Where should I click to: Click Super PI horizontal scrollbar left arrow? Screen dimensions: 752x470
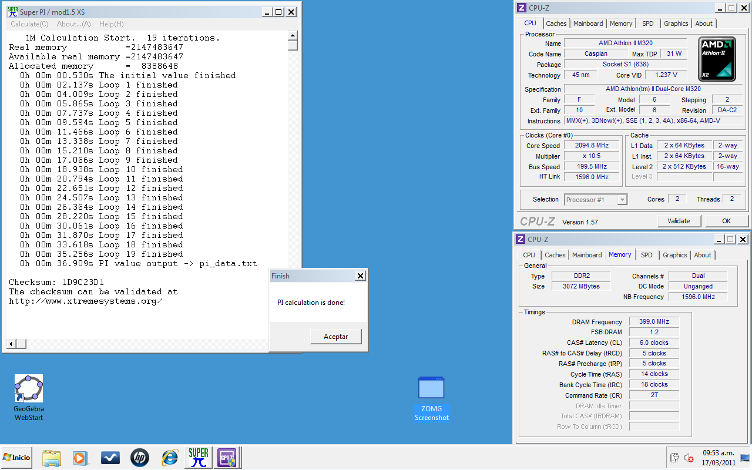[x=11, y=344]
